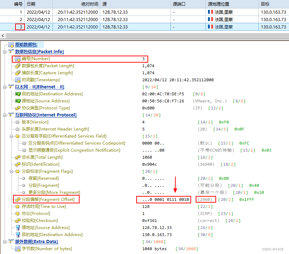Collapse the Differentiated Services Field node

[x=11, y=136]
